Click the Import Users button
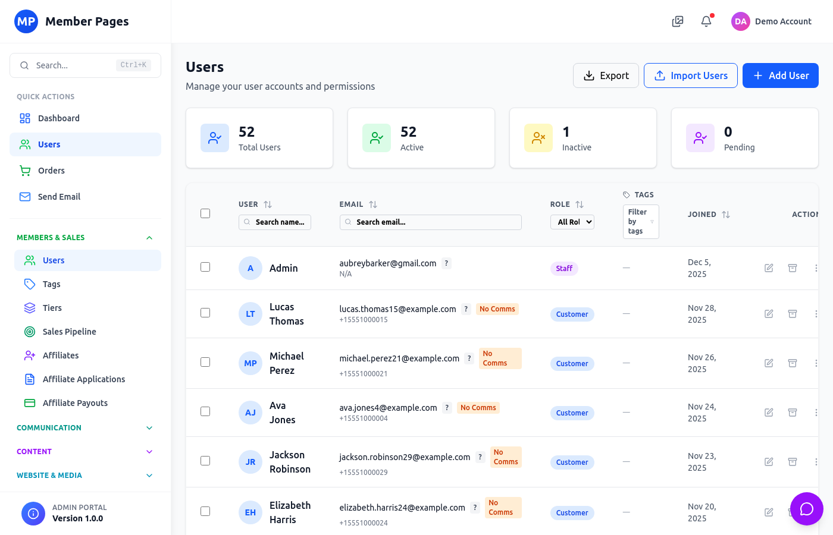Viewport: 833px width, 535px height. point(690,75)
